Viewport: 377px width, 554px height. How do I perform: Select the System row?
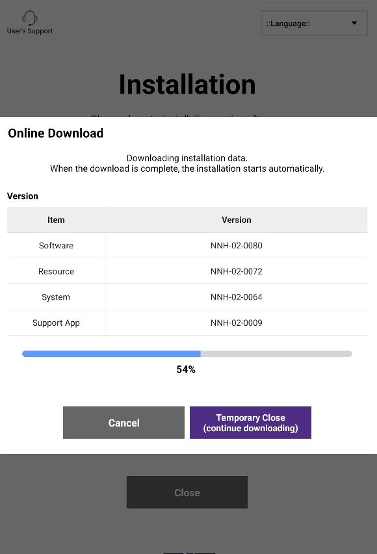187,297
